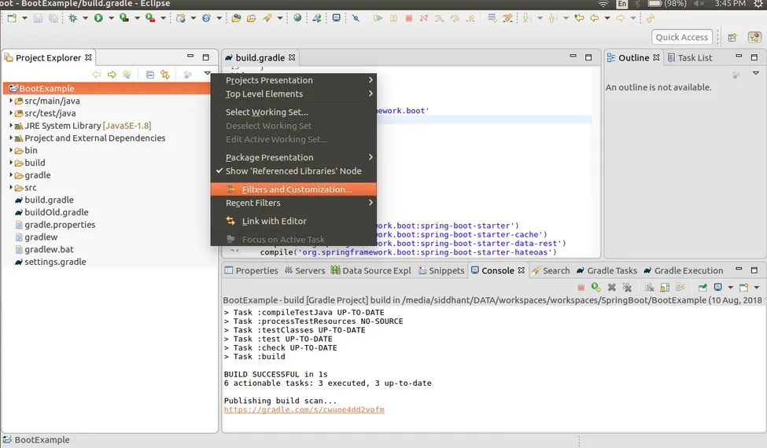This screenshot has width=767, height=448.
Task: Select BootExample project in tree
Action: point(107,89)
